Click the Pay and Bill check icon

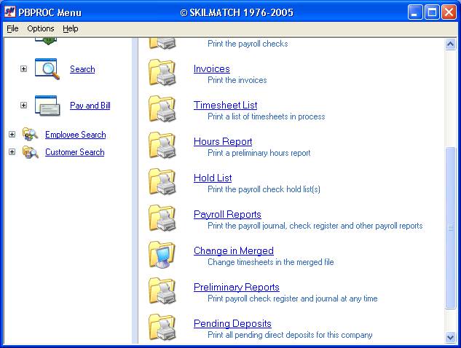click(47, 106)
